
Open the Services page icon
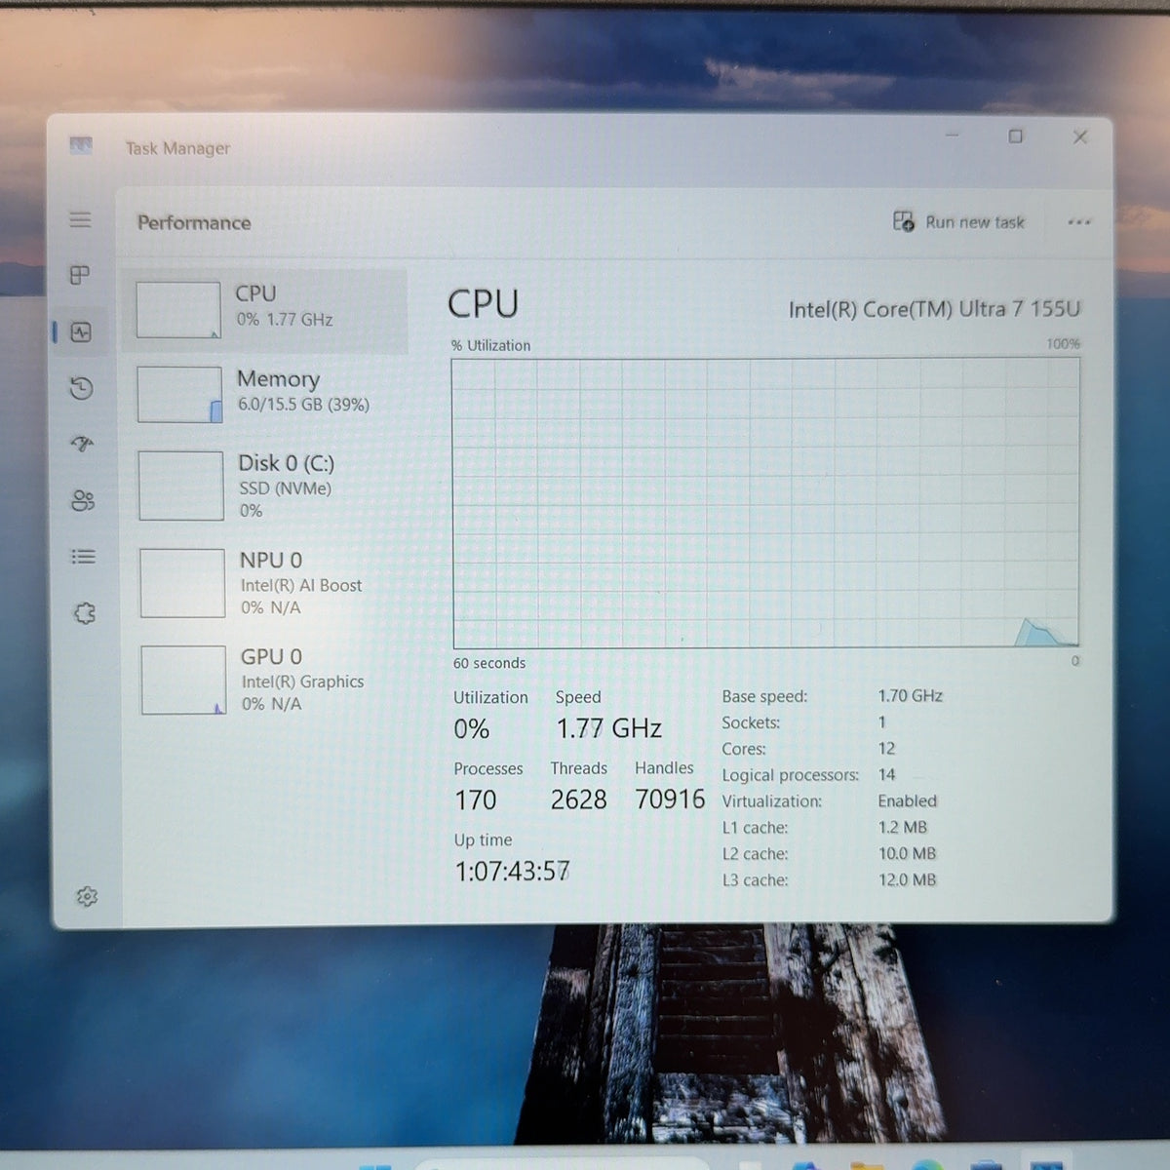[85, 613]
